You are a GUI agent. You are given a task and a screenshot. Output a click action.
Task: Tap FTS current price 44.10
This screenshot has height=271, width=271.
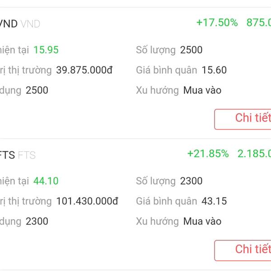pyautogui.click(x=46, y=181)
